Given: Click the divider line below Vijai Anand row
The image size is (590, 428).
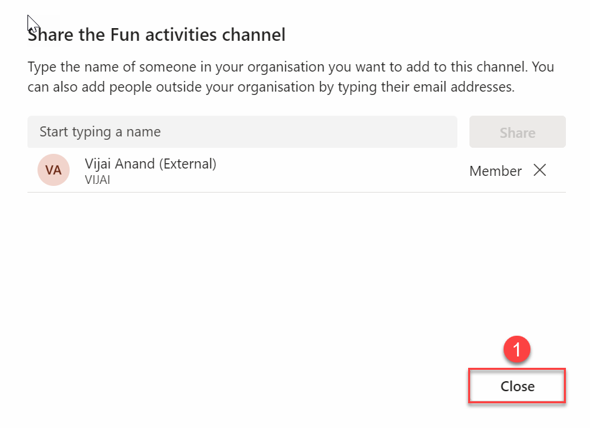Looking at the screenshot, I should pyautogui.click(x=296, y=192).
